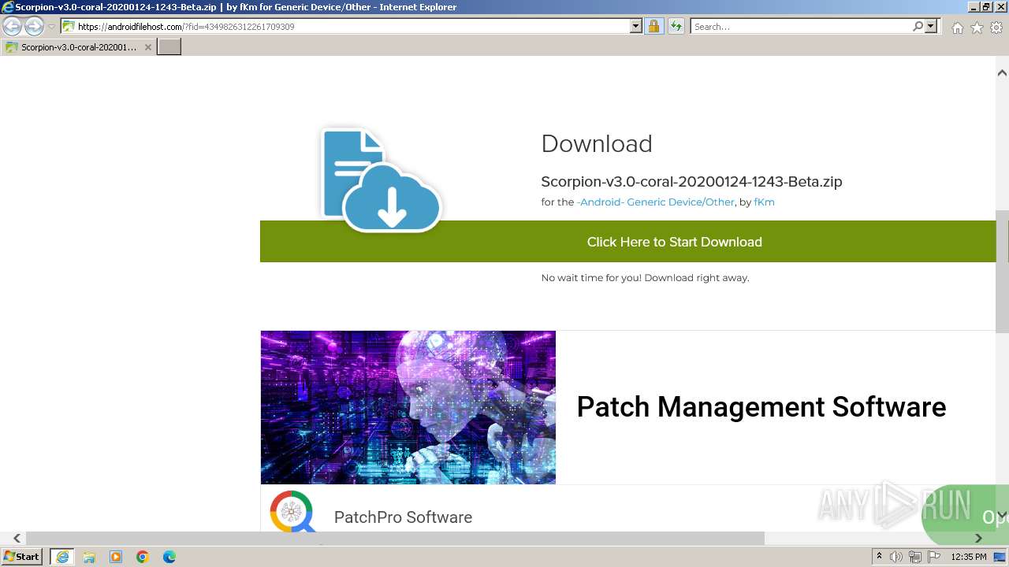Screen dimensions: 1009x567
Task: Launch Microsoft Edge from the taskbar
Action: tap(169, 557)
